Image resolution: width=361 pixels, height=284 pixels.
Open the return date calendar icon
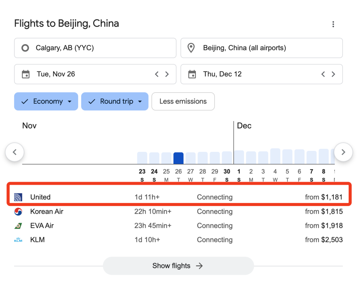pos(192,74)
